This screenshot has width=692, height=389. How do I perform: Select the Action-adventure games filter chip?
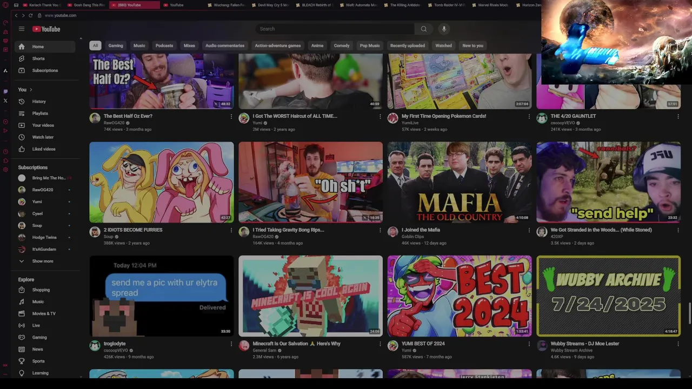[278, 45]
